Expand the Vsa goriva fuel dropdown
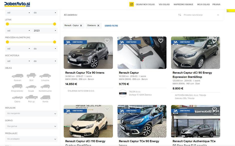The height and width of the screenshot is (146, 235). click(31, 126)
